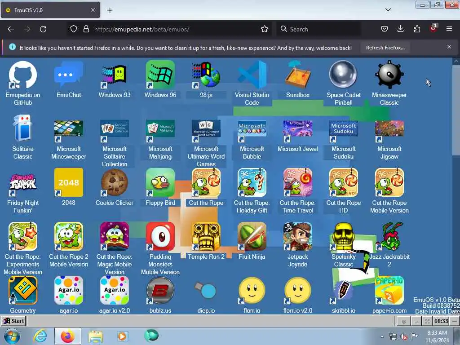
Task: Open agar.io v2.0 icon
Action: tap(115, 291)
